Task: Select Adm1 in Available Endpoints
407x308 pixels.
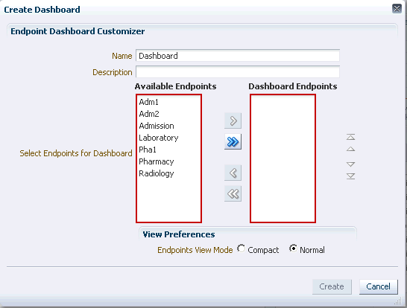Action: [149, 102]
